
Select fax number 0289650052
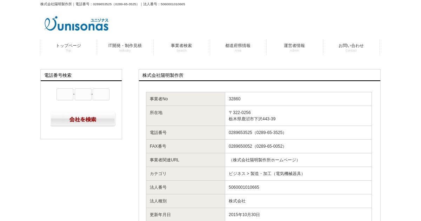point(258,146)
